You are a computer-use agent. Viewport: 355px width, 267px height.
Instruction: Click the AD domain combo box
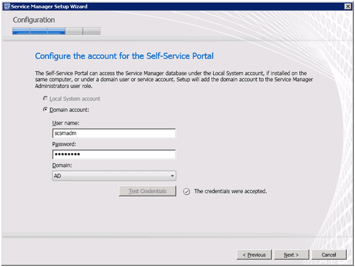click(x=114, y=176)
